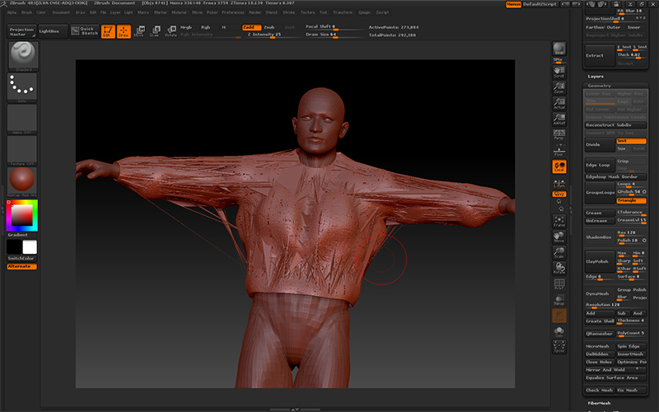Viewport: 659px width, 412px height.
Task: Toggle the Smt smooth option
Action: [631, 141]
